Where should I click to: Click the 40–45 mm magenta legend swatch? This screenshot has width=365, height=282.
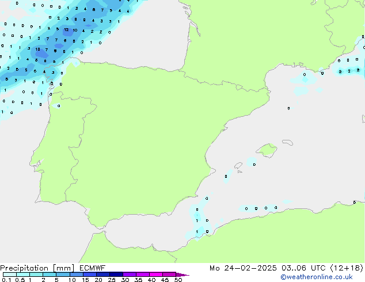[x=156, y=275]
